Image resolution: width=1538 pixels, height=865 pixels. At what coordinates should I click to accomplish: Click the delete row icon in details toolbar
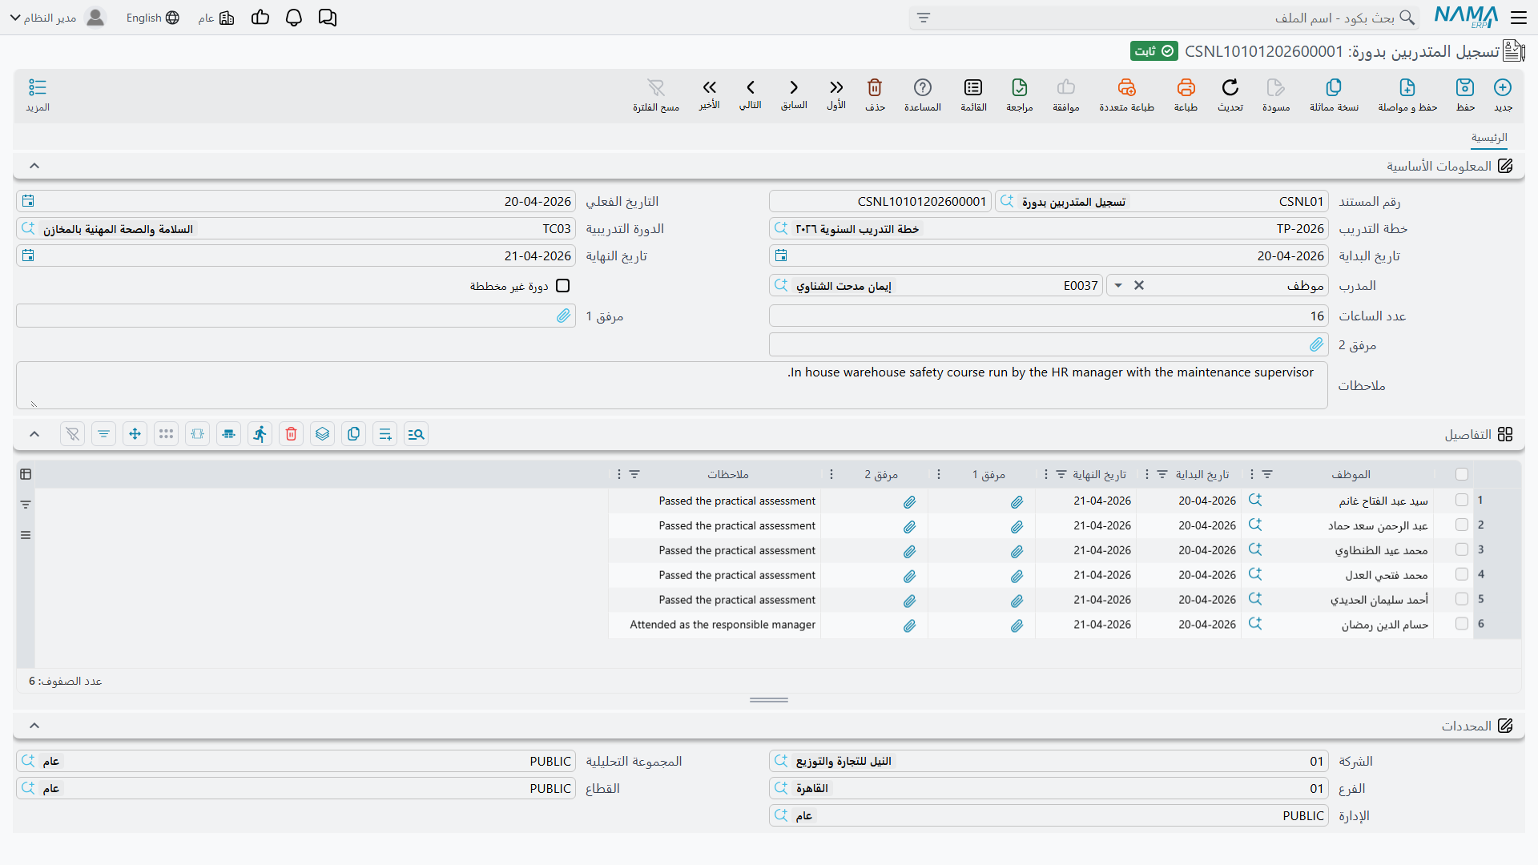click(x=291, y=434)
